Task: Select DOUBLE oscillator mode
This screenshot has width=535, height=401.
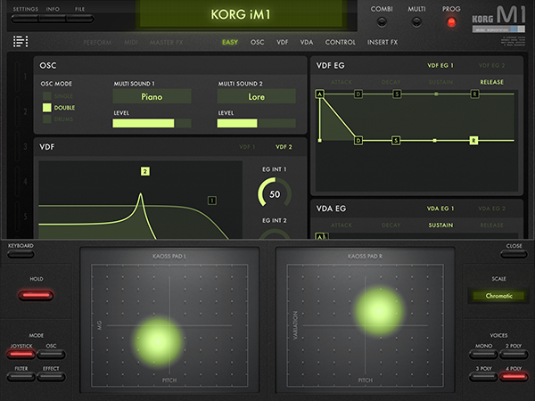Action: pos(47,108)
